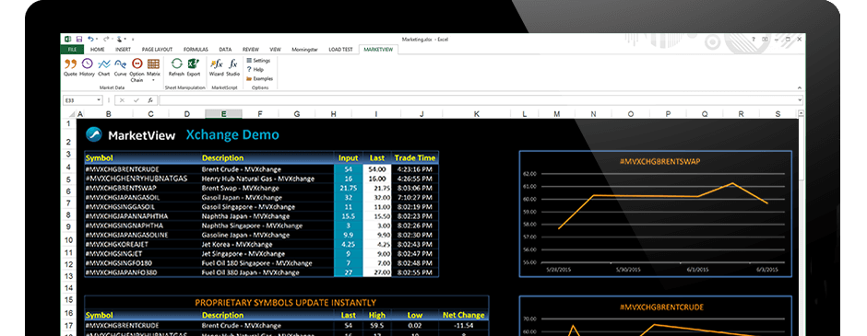Click the vertical scrollbar up arrow
The width and height of the screenshot is (867, 336).
(802, 113)
